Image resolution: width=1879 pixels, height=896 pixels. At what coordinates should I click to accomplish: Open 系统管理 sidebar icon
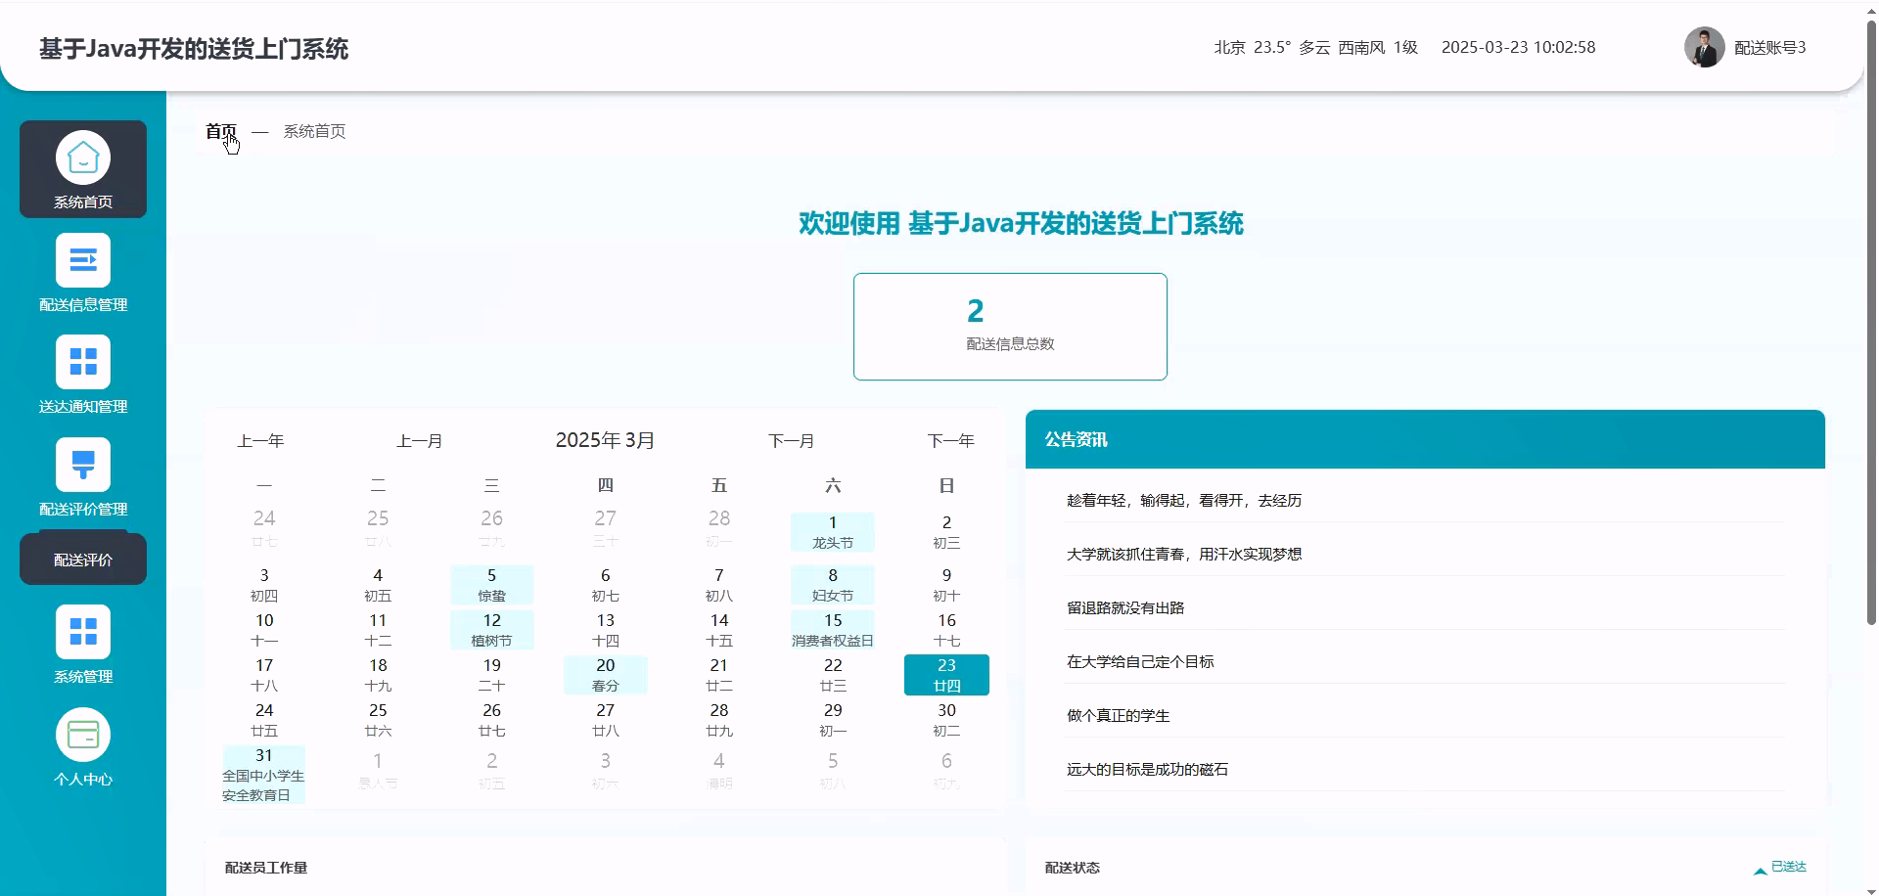point(83,632)
